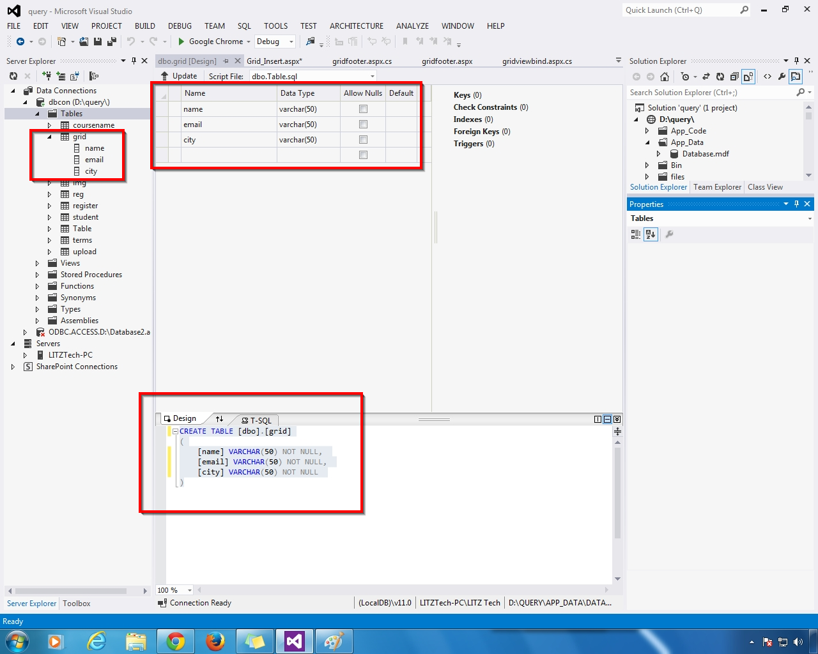The height and width of the screenshot is (654, 818).
Task: Open the Tables dropdown in Properties panel
Action: pos(810,218)
